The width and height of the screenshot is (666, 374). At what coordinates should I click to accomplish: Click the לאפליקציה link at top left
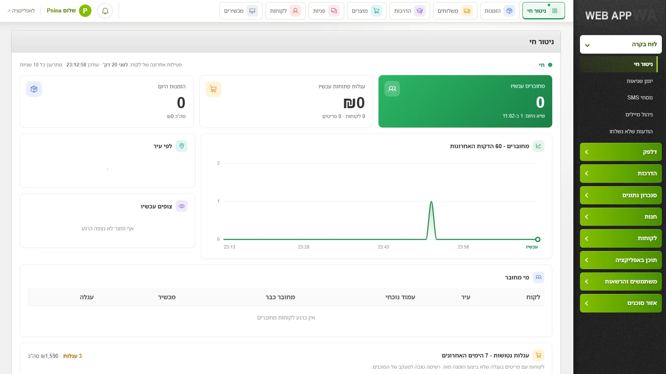(x=21, y=11)
